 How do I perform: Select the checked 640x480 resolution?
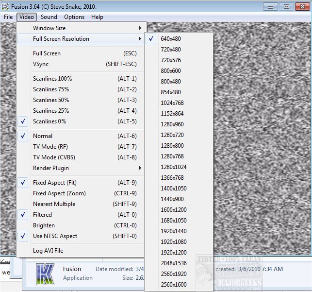point(179,39)
